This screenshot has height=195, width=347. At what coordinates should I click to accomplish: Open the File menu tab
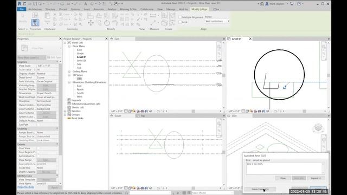tap(22, 9)
